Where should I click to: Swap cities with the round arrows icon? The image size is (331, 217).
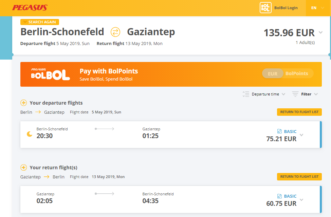[x=115, y=32]
